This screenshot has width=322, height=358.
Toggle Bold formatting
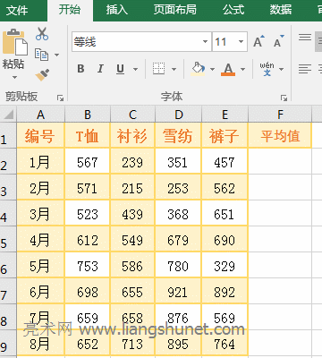pos(80,69)
